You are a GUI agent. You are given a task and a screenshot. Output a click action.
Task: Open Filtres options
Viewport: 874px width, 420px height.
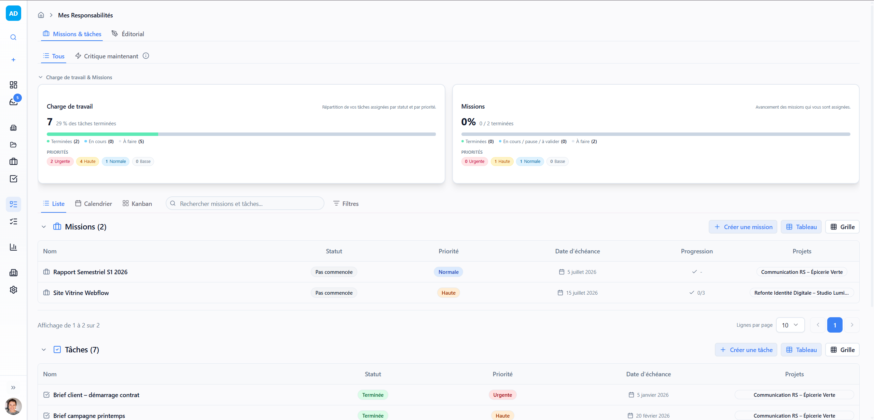coord(346,204)
